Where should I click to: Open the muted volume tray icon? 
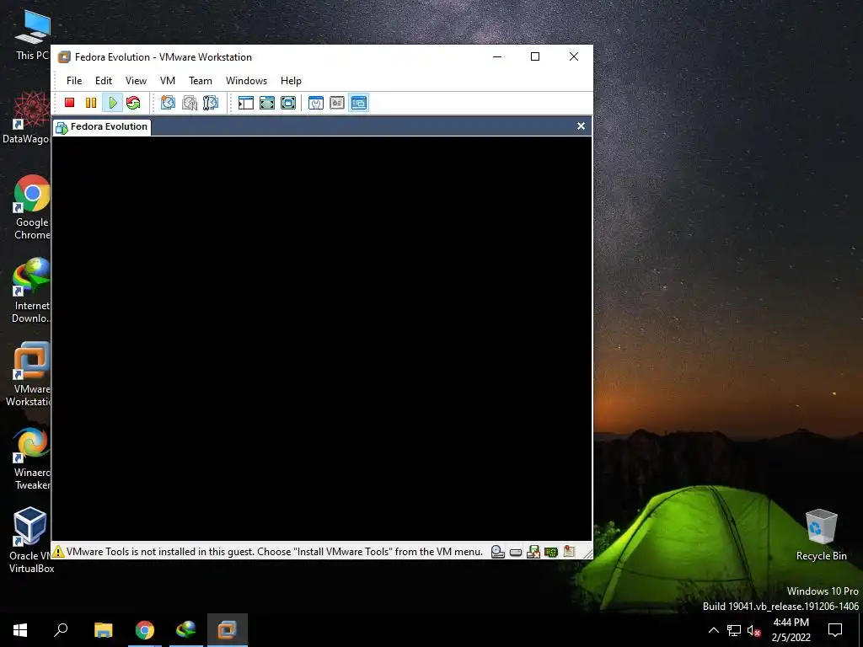754,630
